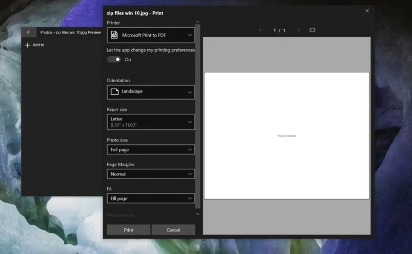Close the Print dialog

[367, 11]
